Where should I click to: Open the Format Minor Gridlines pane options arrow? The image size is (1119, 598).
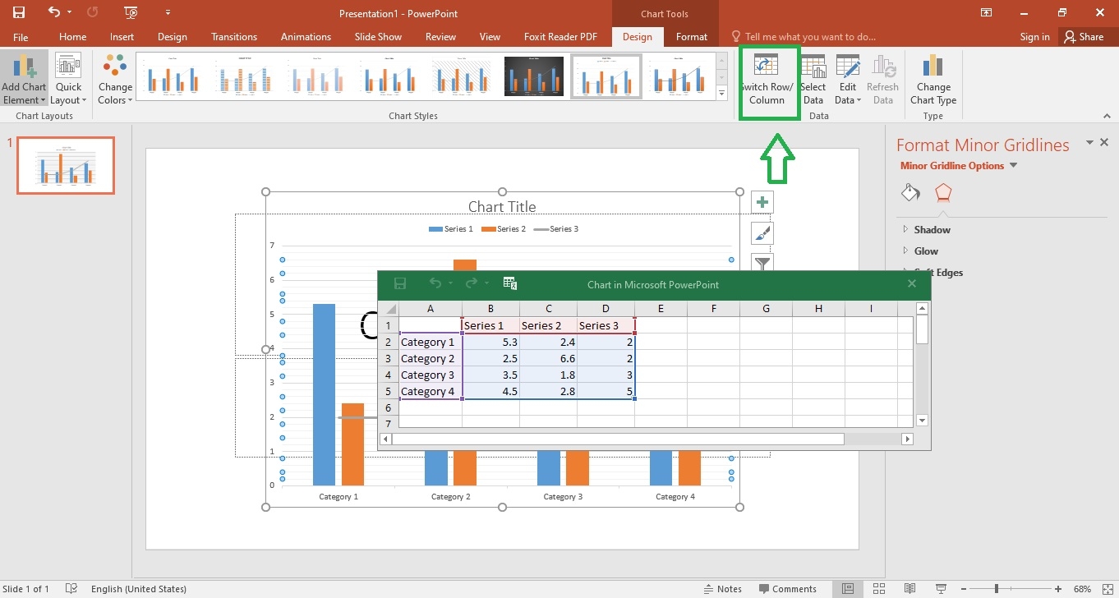1089,142
